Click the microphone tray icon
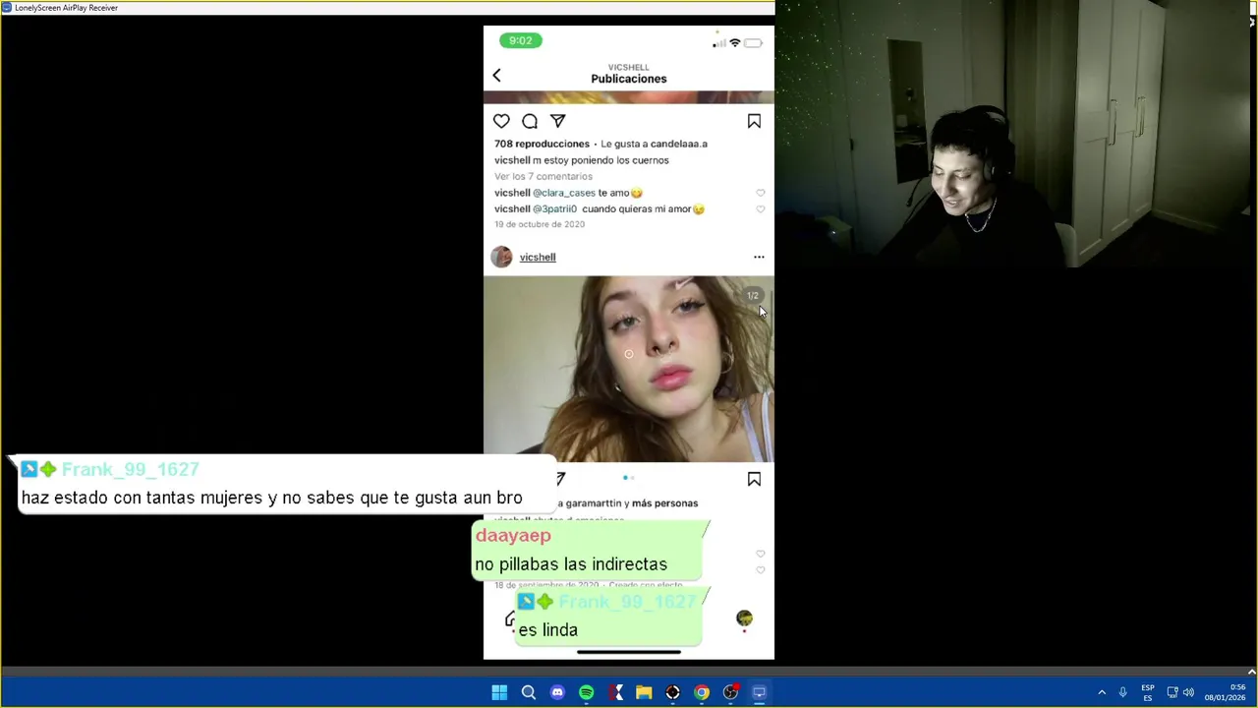The height and width of the screenshot is (708, 1258). 1122,692
